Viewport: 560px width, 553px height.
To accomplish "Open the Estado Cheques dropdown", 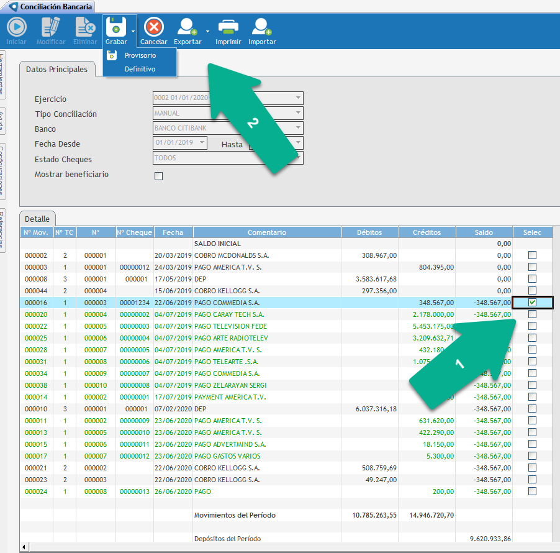I will coord(299,158).
